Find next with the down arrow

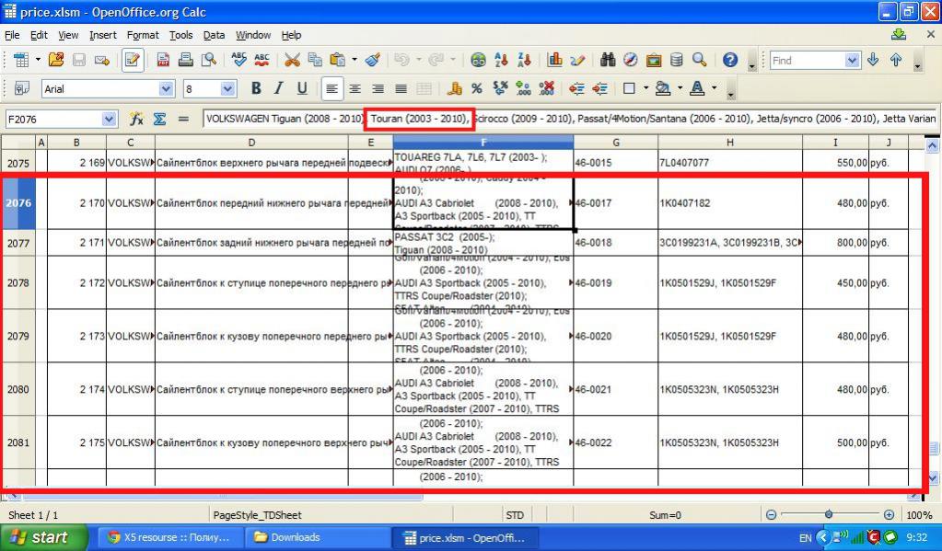tap(873, 60)
